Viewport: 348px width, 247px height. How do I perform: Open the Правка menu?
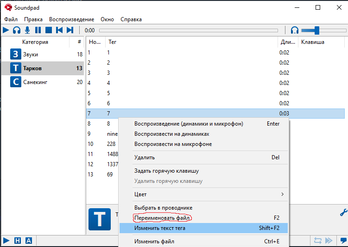pyautogui.click(x=33, y=19)
